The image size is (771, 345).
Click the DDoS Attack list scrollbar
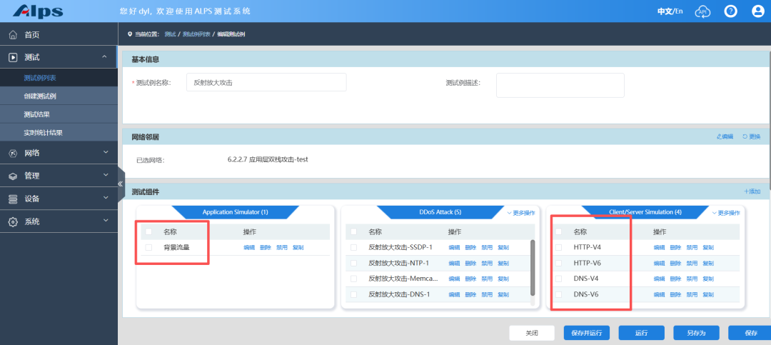(532, 266)
